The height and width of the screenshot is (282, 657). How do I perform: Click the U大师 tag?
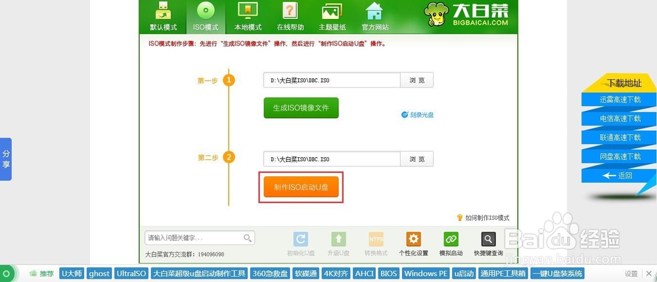click(x=72, y=273)
